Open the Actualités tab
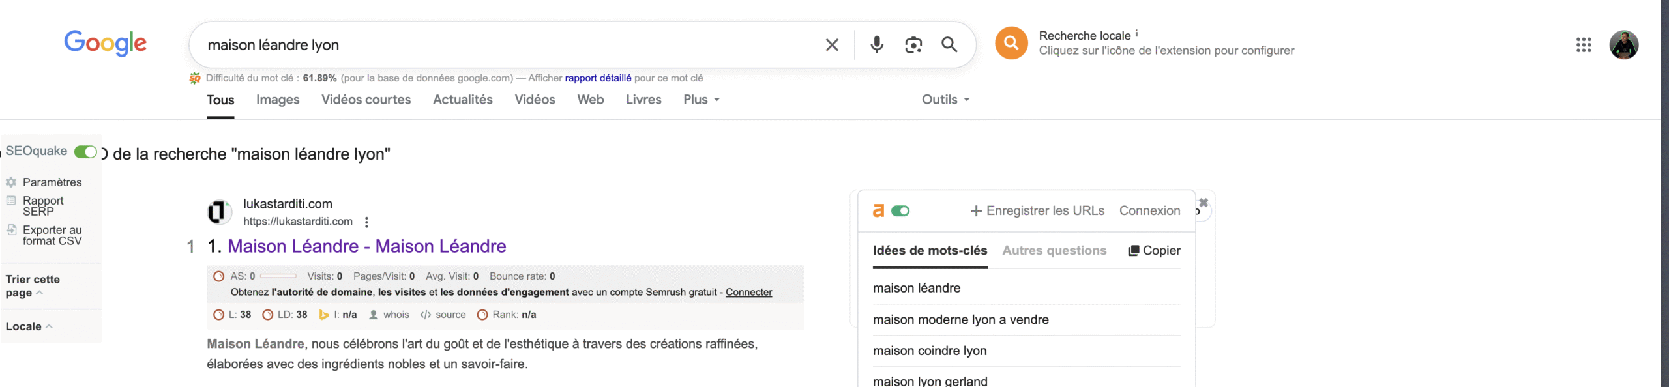Viewport: 1669px width, 387px height. click(463, 100)
